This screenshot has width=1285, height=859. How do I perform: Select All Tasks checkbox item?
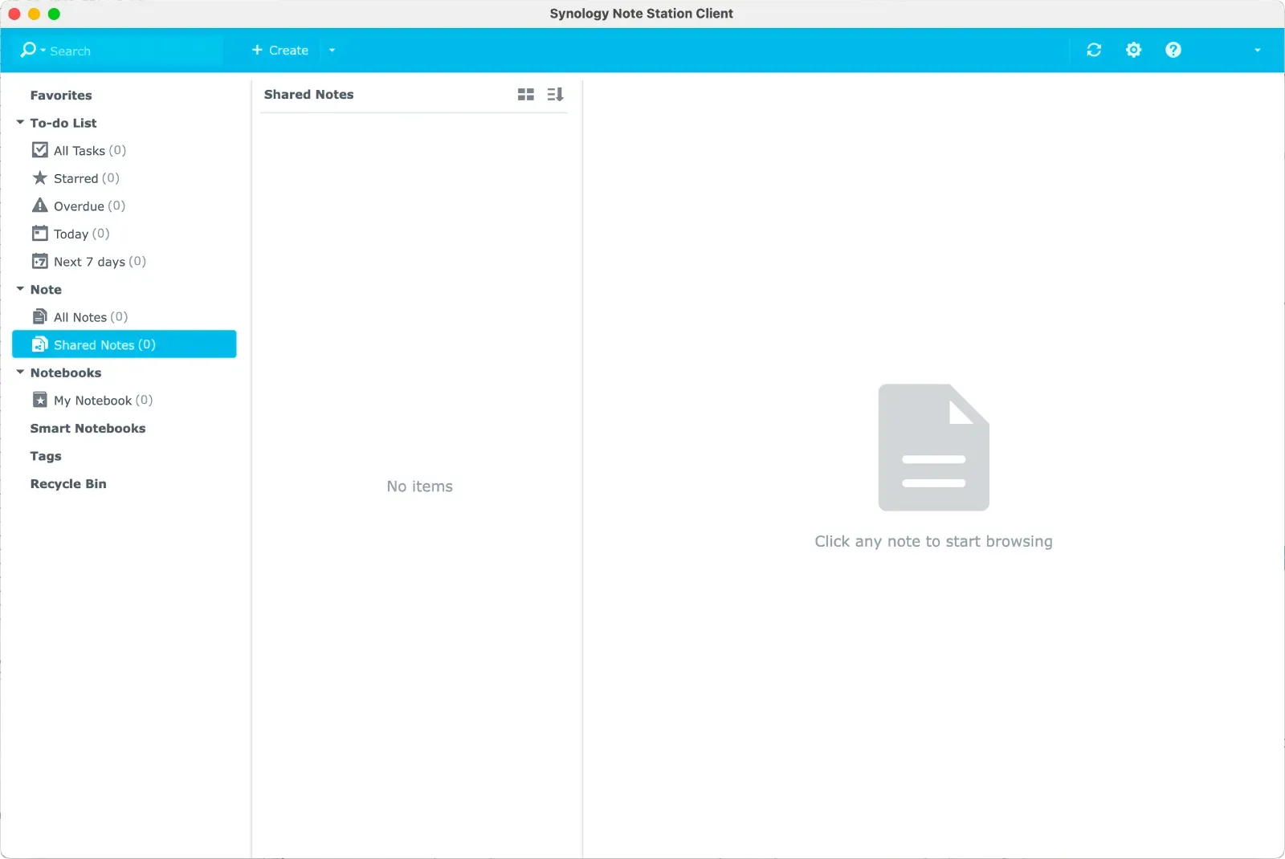(x=79, y=151)
